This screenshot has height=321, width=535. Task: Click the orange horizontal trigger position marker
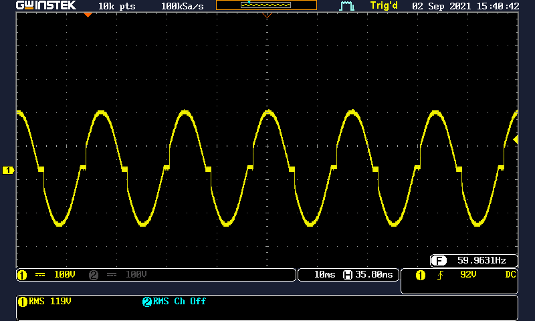(x=88, y=15)
